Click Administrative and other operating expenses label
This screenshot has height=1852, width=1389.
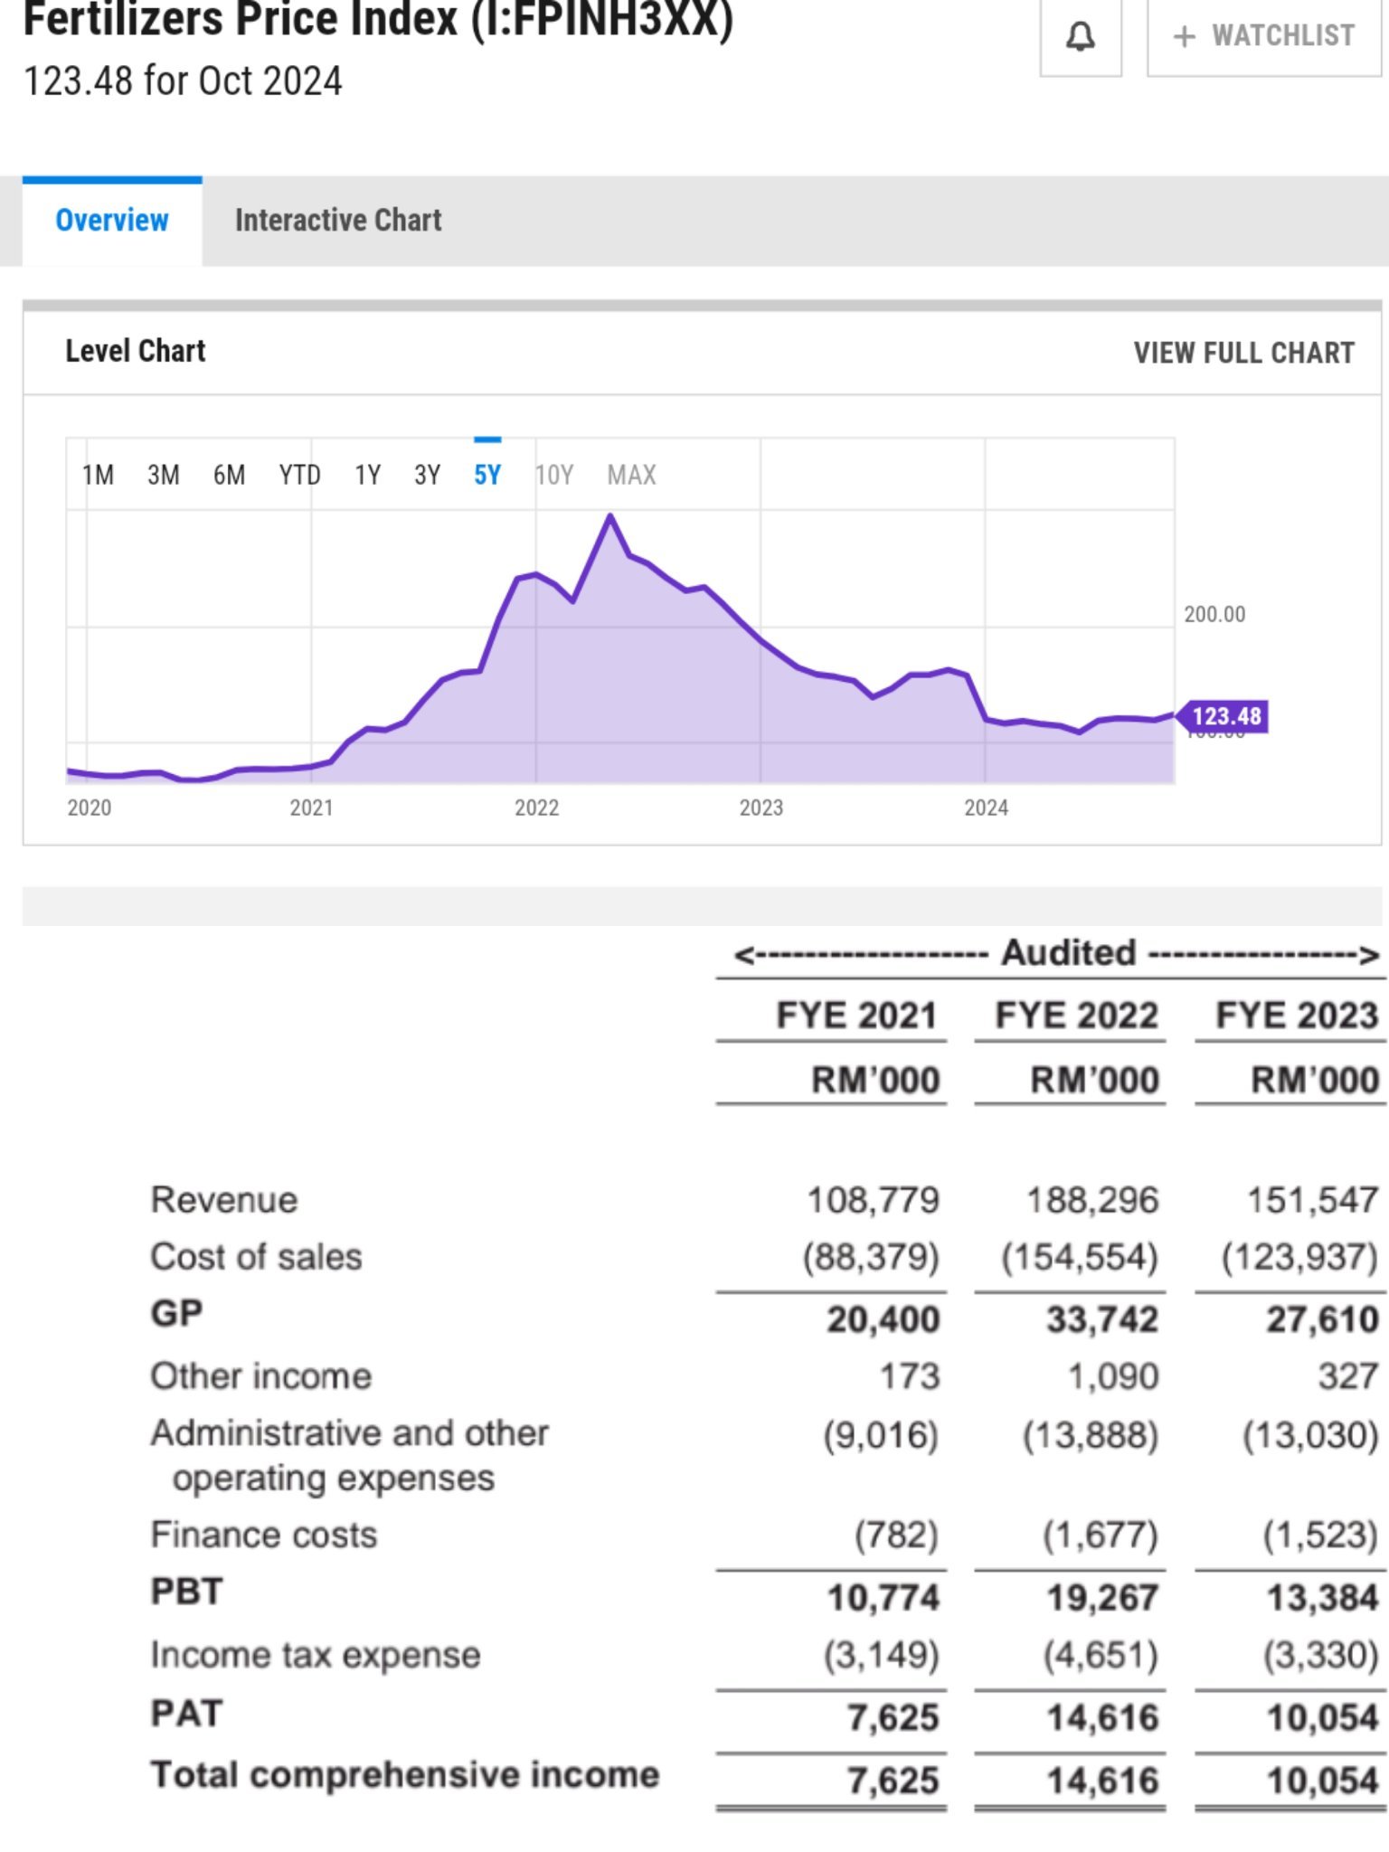[x=349, y=1455]
